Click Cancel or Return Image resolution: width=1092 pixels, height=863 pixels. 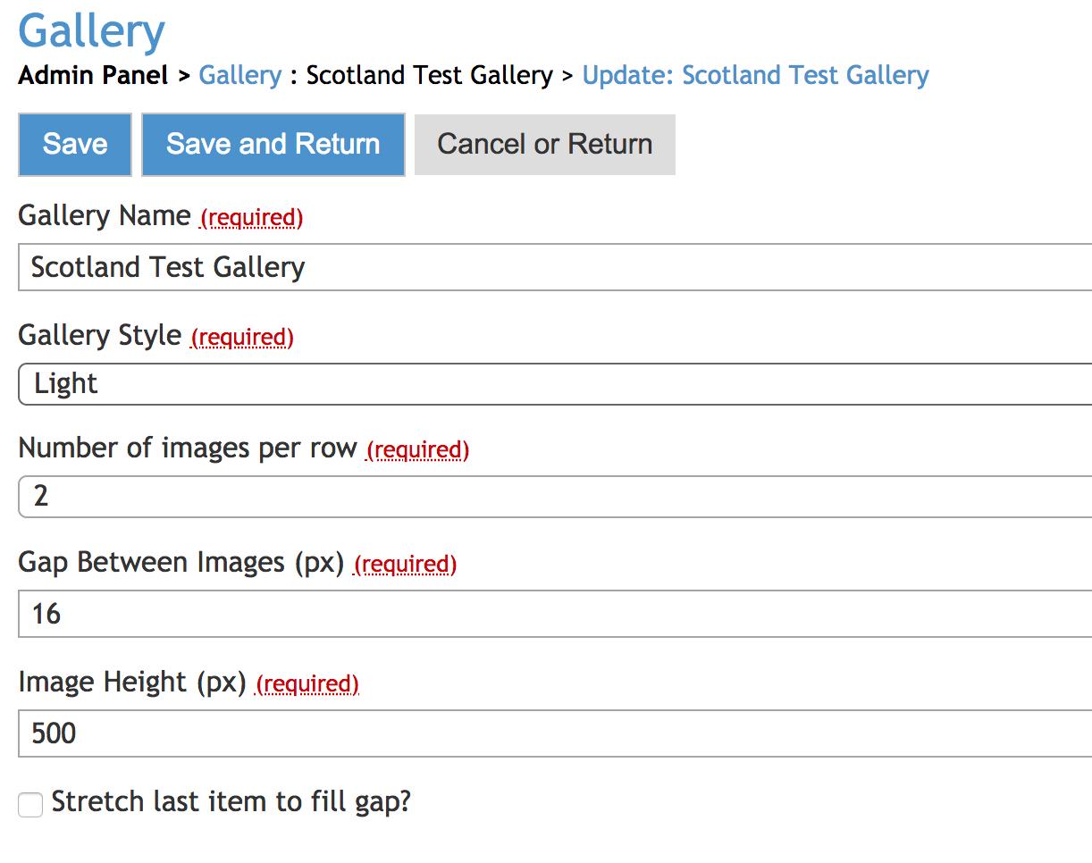[544, 144]
